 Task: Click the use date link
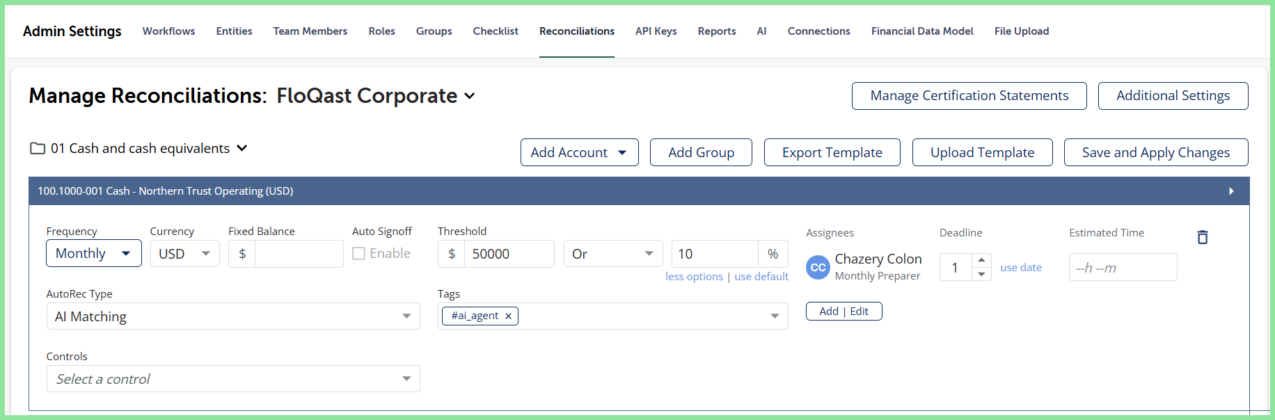point(1021,268)
